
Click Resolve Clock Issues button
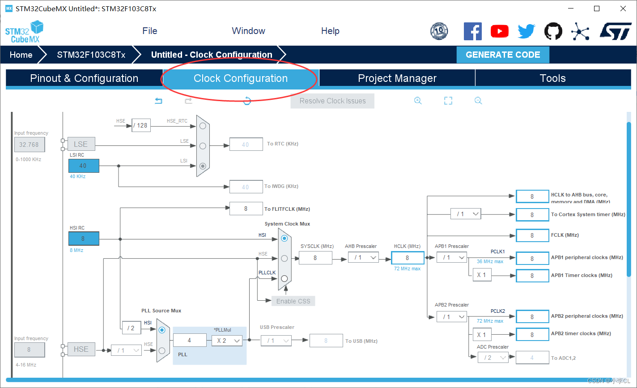(332, 101)
